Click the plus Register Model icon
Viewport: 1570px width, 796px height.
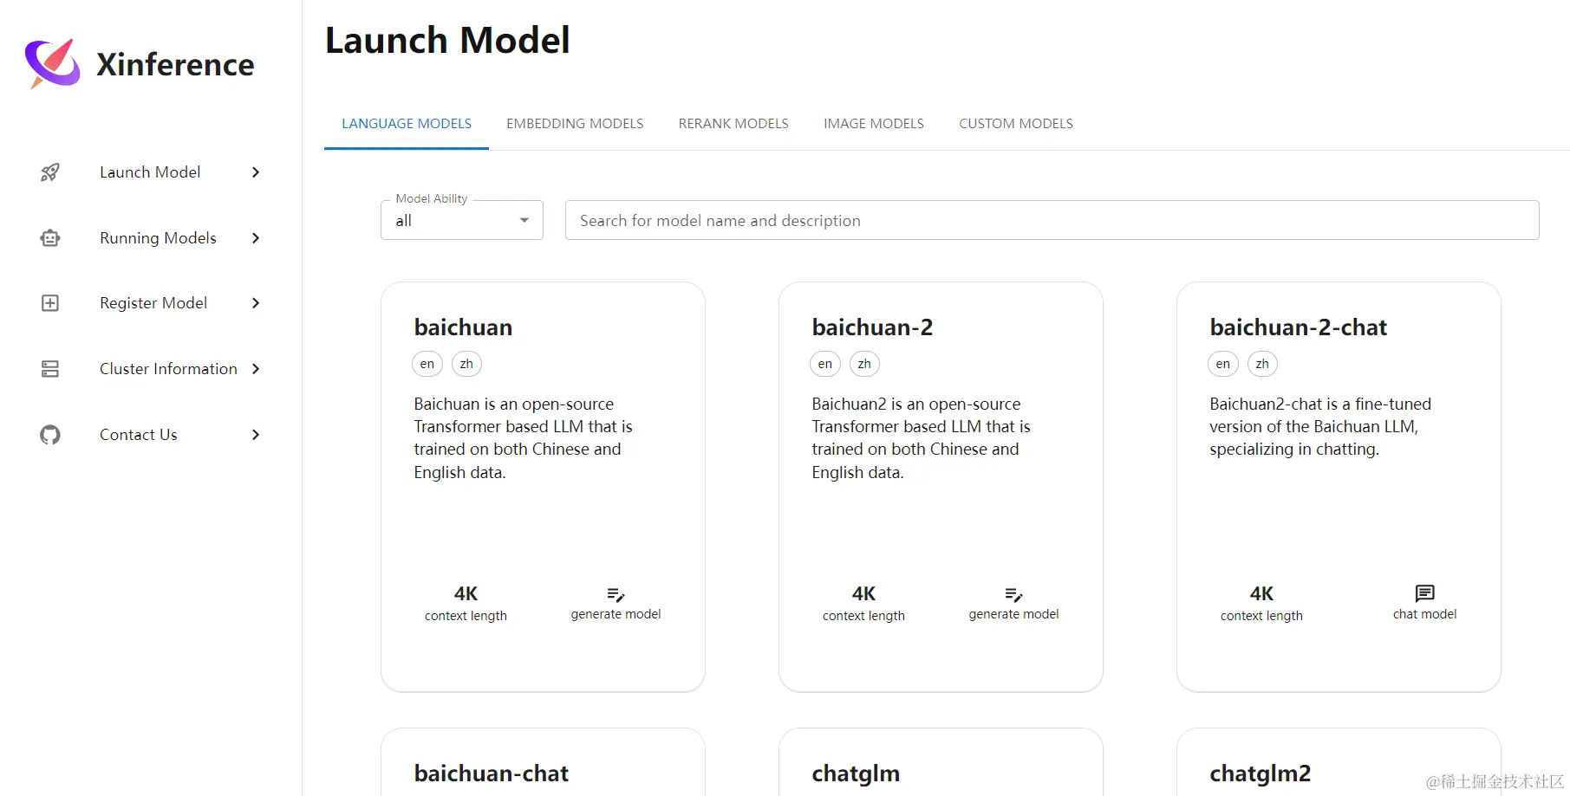pyautogui.click(x=50, y=303)
